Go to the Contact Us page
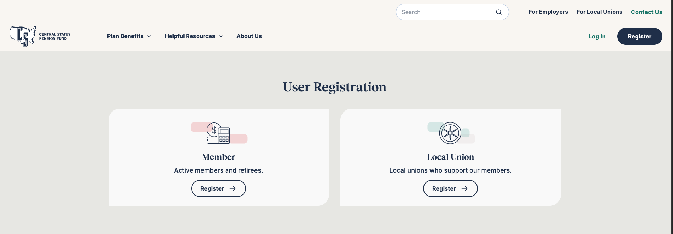Image resolution: width=673 pixels, height=234 pixels. click(646, 12)
